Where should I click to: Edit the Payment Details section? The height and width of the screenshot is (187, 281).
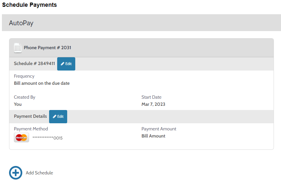(x=58, y=116)
